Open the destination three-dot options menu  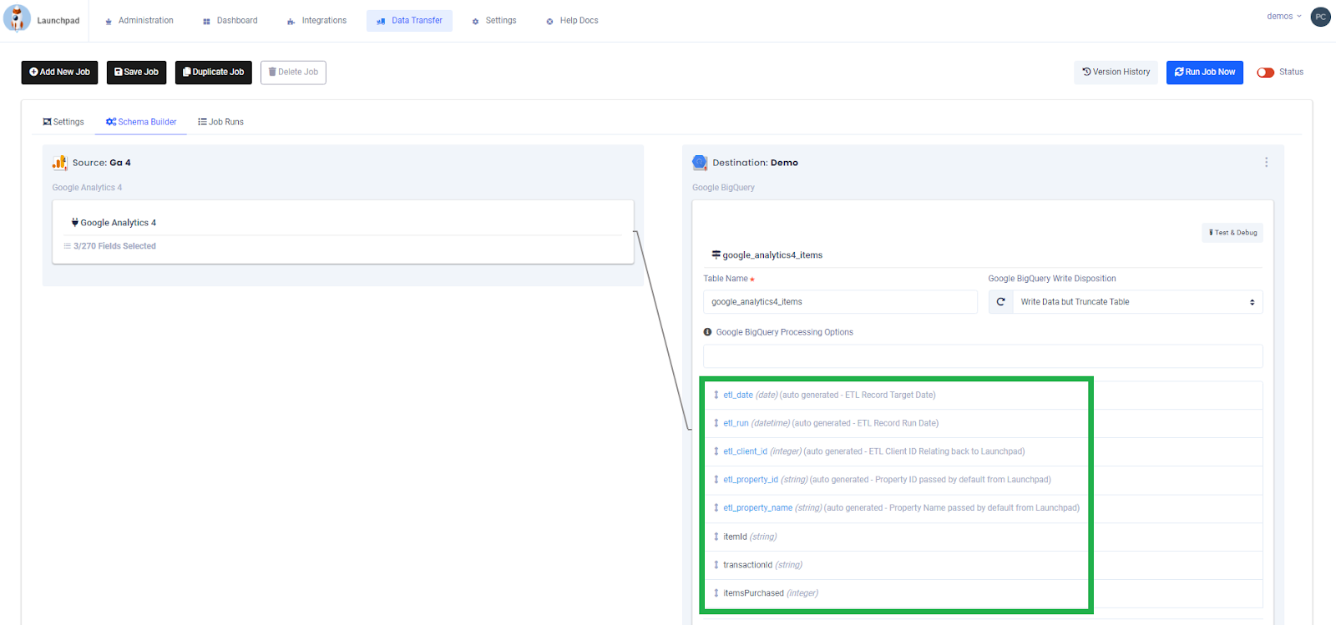pyautogui.click(x=1266, y=163)
